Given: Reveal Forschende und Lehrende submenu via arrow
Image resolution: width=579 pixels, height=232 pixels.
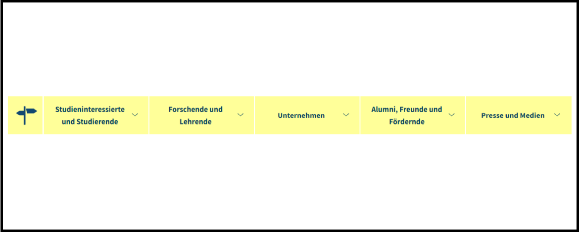Looking at the screenshot, I should [241, 115].
